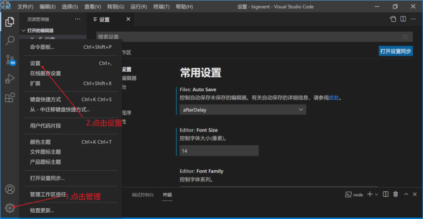Select 颜色主题 menu entry
This screenshot has width=423, height=219.
(71, 142)
